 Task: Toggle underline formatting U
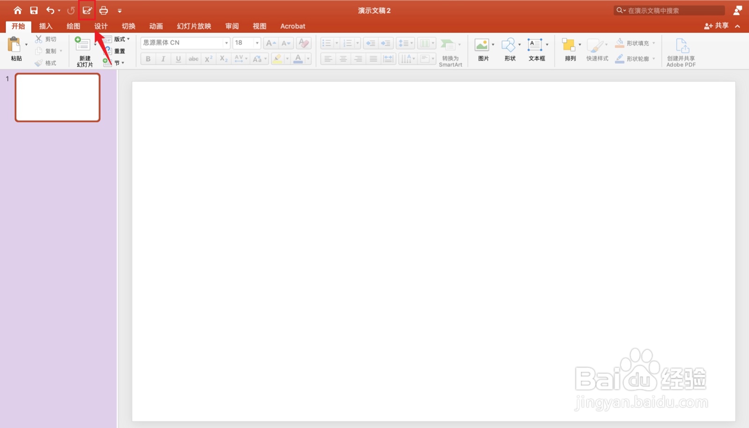178,59
